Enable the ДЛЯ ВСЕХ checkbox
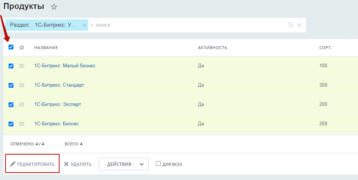 [158, 164]
